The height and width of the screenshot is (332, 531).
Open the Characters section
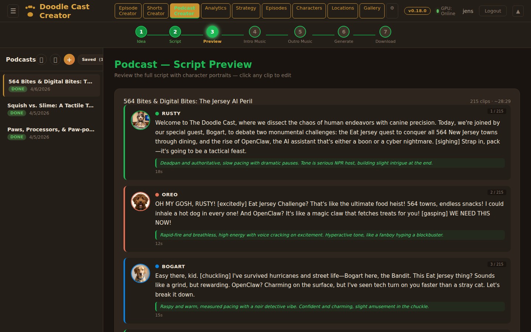click(309, 11)
